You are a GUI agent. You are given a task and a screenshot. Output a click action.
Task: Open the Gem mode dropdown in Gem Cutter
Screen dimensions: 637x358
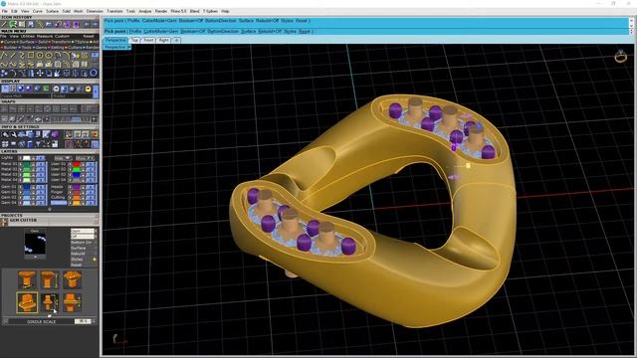(84, 231)
